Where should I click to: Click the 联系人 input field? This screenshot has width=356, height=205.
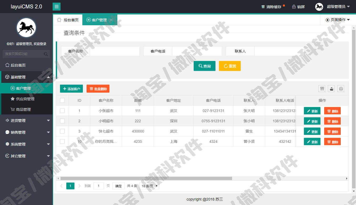pos(279,51)
